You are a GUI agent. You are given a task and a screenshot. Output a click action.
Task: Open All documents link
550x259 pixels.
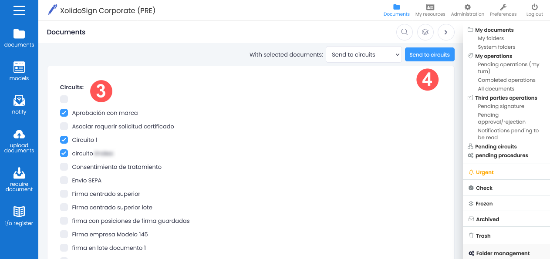(496, 89)
